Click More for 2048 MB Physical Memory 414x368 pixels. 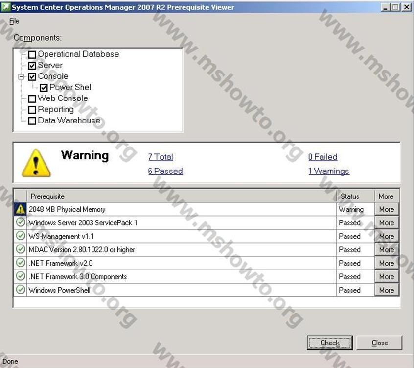coord(387,209)
